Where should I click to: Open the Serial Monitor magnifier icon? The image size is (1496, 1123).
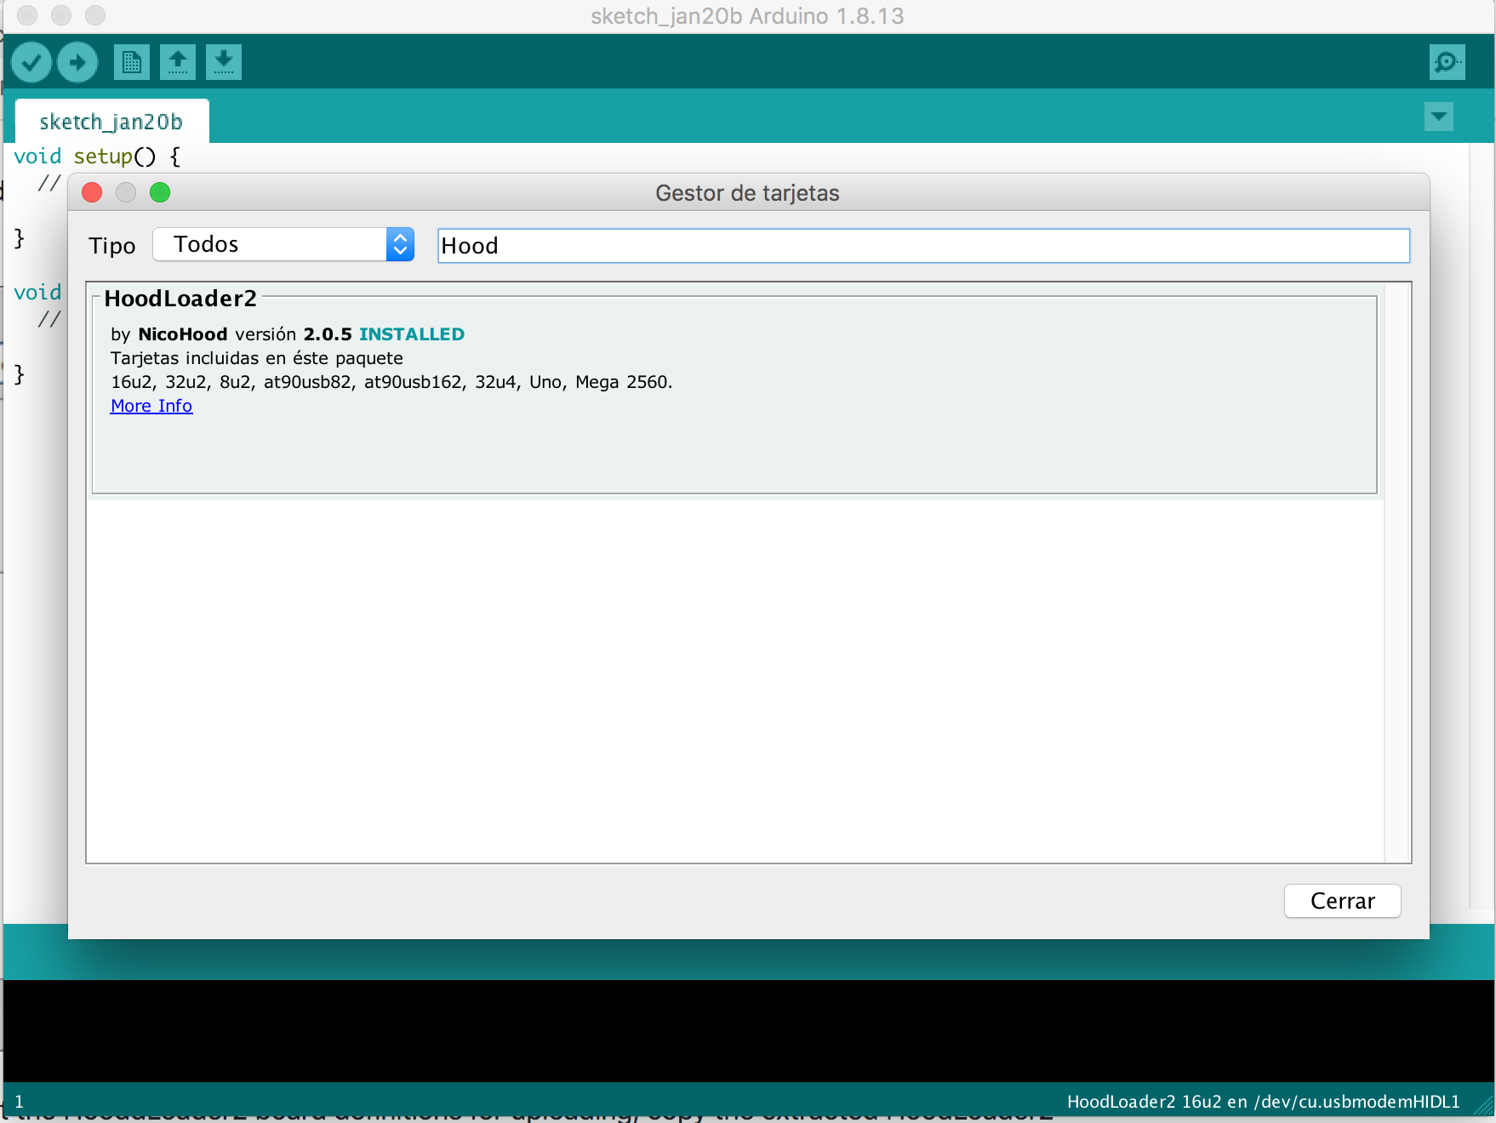coord(1447,62)
